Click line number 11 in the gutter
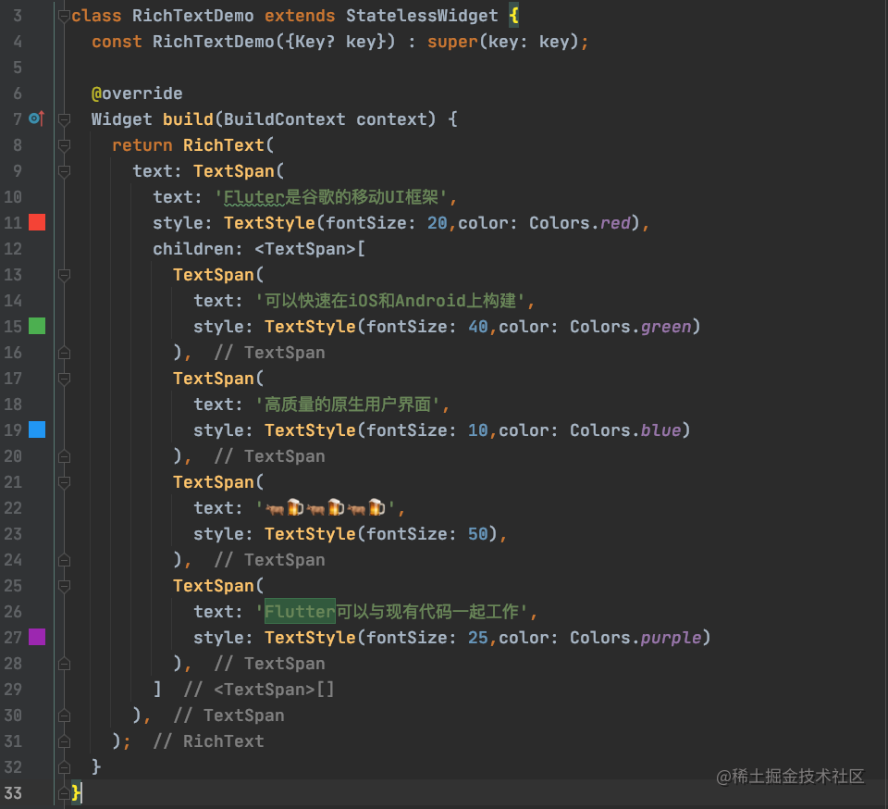The image size is (888, 809). tap(12, 223)
